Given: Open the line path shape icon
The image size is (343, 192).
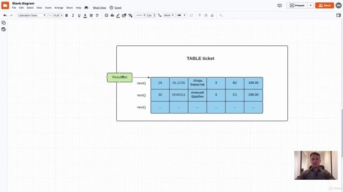Looking at the screenshot, I should pos(160,15).
